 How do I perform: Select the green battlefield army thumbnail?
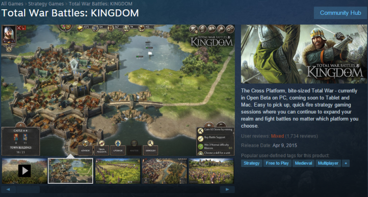pos(118,171)
